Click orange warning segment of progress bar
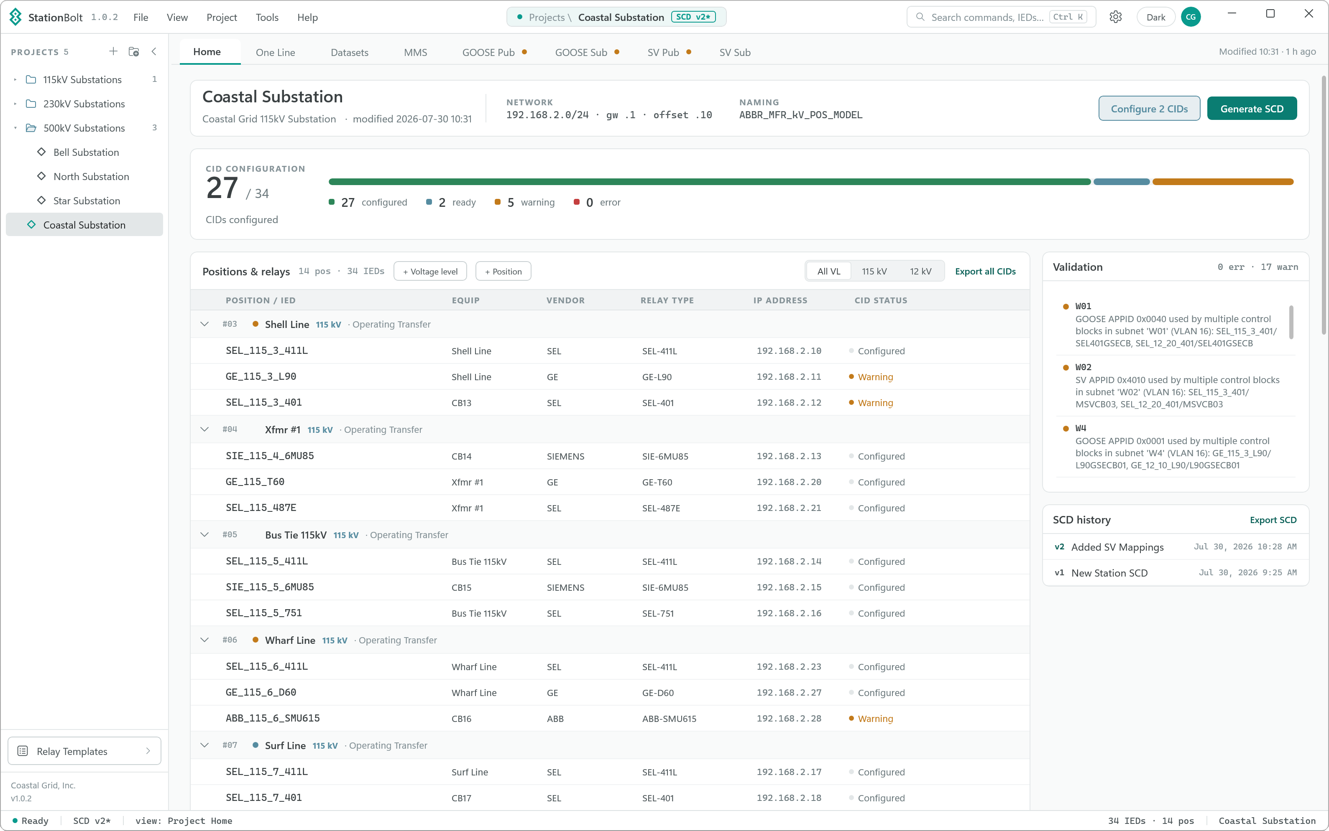The image size is (1329, 831). click(1223, 181)
